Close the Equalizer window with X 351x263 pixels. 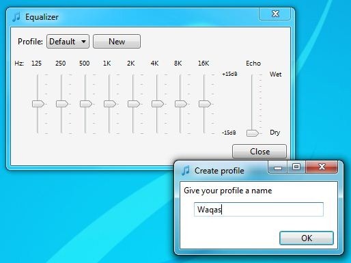(x=275, y=14)
